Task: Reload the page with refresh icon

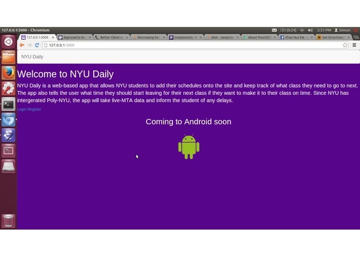Action: pyautogui.click(x=37, y=45)
